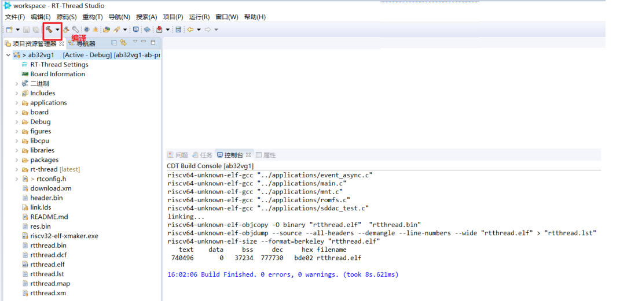Expand the libcpu folder
This screenshot has height=301, width=631.
point(17,141)
